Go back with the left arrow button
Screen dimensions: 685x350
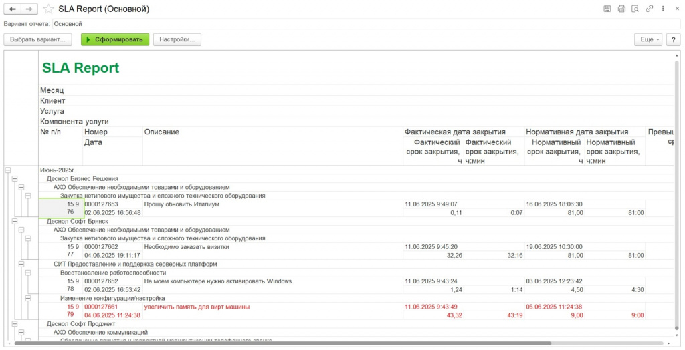(12, 9)
